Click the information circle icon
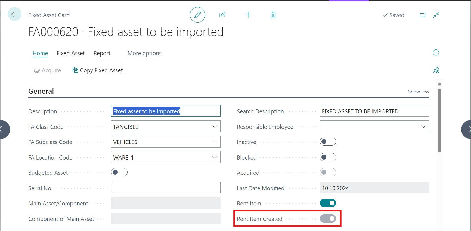This screenshot has width=471, height=231. point(436,53)
